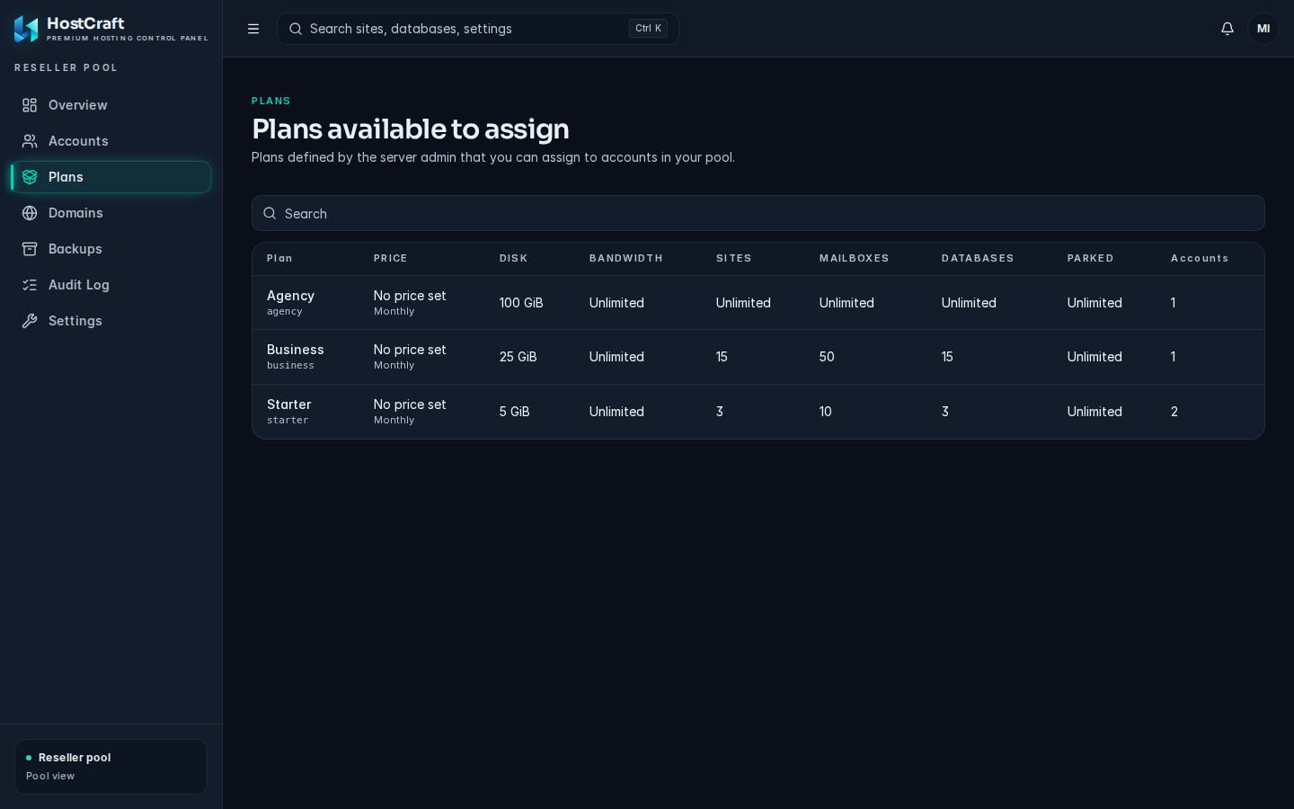Click the HostCraft logo icon
Viewport: 1294px width, 809px height.
(26, 29)
